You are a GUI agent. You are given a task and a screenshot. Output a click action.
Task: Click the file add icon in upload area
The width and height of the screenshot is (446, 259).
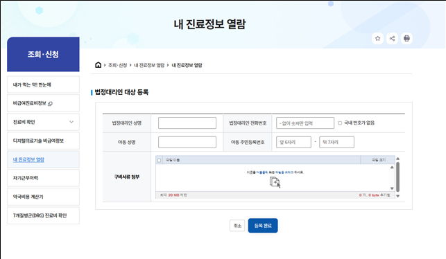275,182
